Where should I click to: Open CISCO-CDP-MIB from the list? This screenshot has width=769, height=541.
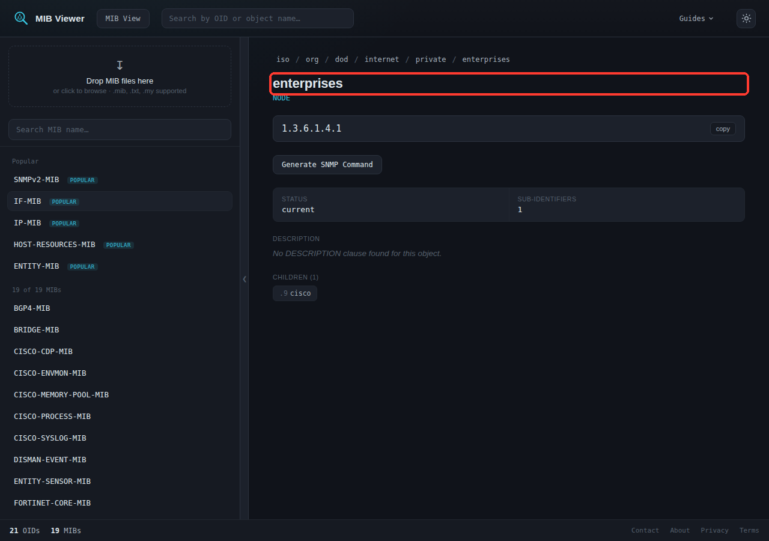[x=120, y=352]
